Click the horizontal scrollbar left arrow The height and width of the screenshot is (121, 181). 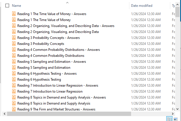click(x=4, y=114)
